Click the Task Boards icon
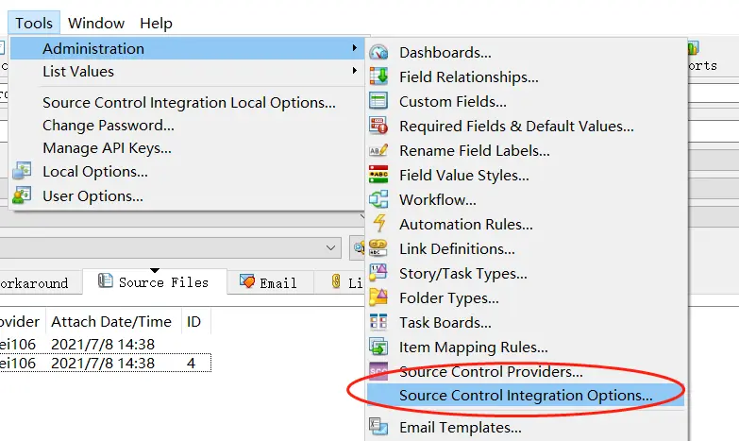Viewport: 739px width, 441px height. coord(378,323)
